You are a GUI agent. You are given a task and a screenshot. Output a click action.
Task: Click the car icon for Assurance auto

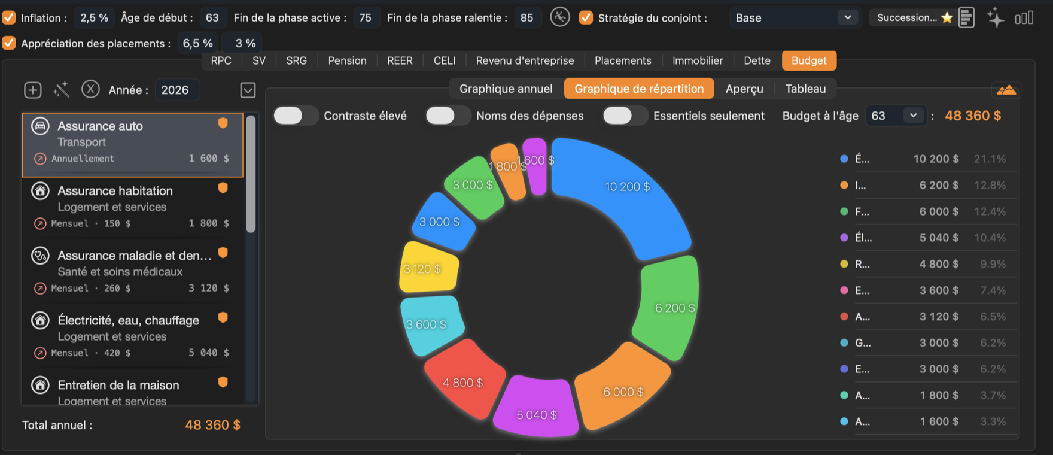(x=40, y=126)
